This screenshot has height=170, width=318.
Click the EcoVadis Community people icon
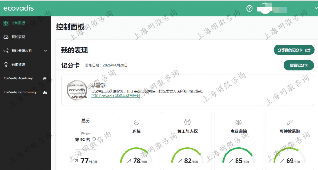point(45,92)
